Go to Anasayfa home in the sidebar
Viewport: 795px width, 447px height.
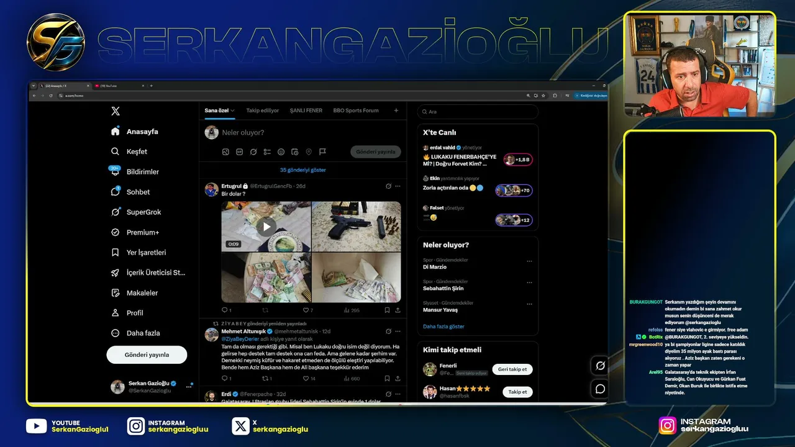[134, 132]
